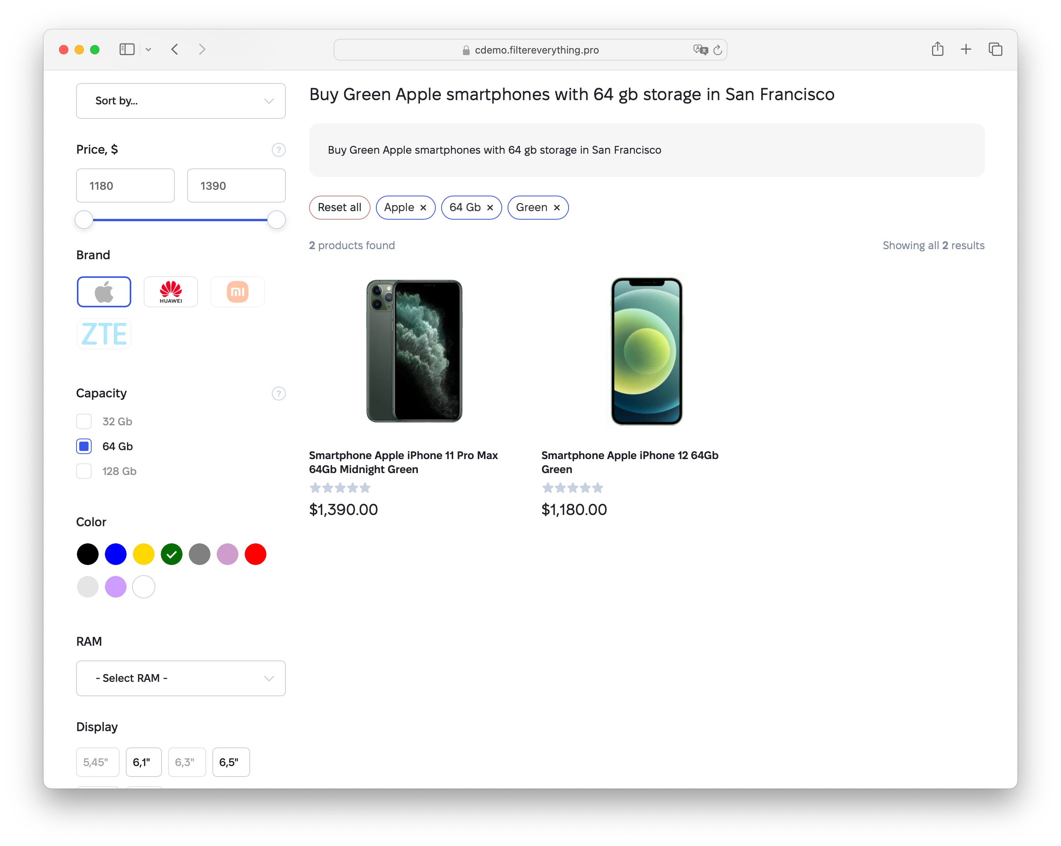Click the browser reload icon

(718, 49)
